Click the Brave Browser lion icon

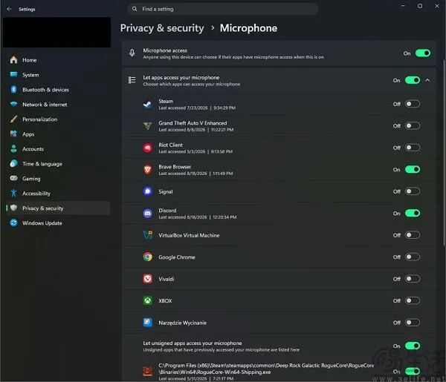(148, 170)
